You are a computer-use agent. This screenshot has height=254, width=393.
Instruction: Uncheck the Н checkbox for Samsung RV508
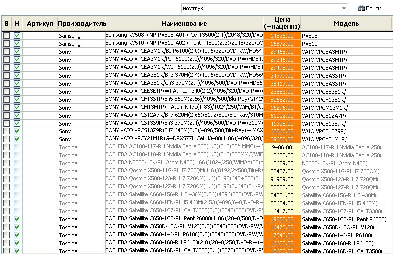click(x=17, y=36)
